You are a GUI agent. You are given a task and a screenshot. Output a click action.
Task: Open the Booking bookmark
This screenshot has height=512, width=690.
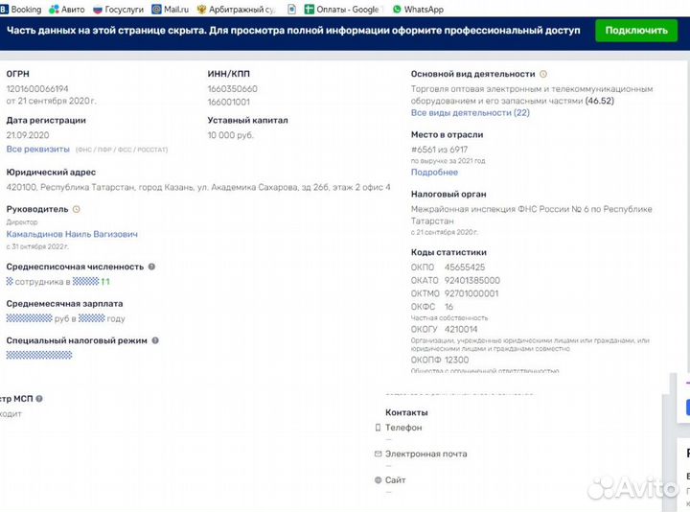pos(20,9)
